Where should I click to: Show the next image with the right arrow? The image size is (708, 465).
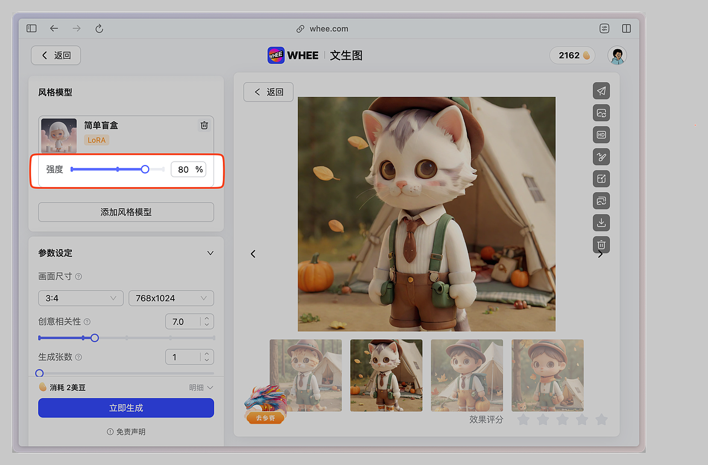click(x=600, y=254)
